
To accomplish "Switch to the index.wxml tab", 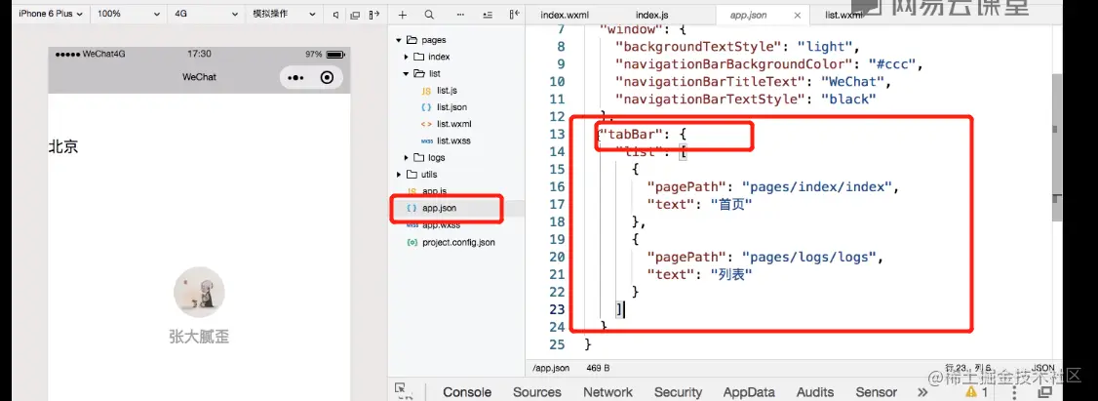I will (x=566, y=15).
